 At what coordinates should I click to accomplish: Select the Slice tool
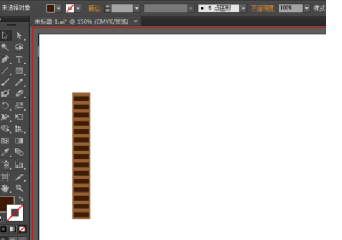[x=19, y=177]
